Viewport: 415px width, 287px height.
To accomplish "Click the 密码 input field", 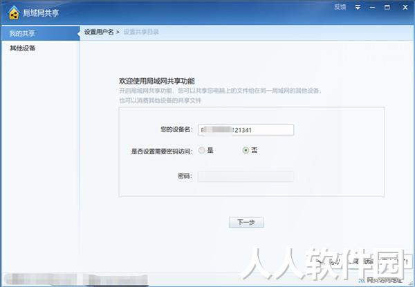I will 246,176.
